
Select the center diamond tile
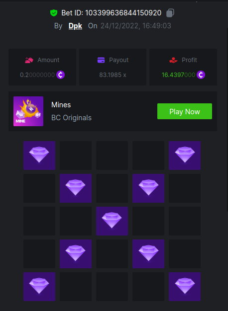click(x=112, y=221)
